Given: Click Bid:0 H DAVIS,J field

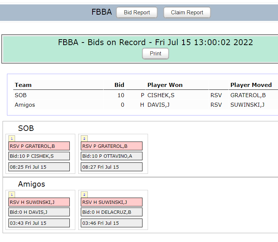Looking at the screenshot, I should pos(39,212).
